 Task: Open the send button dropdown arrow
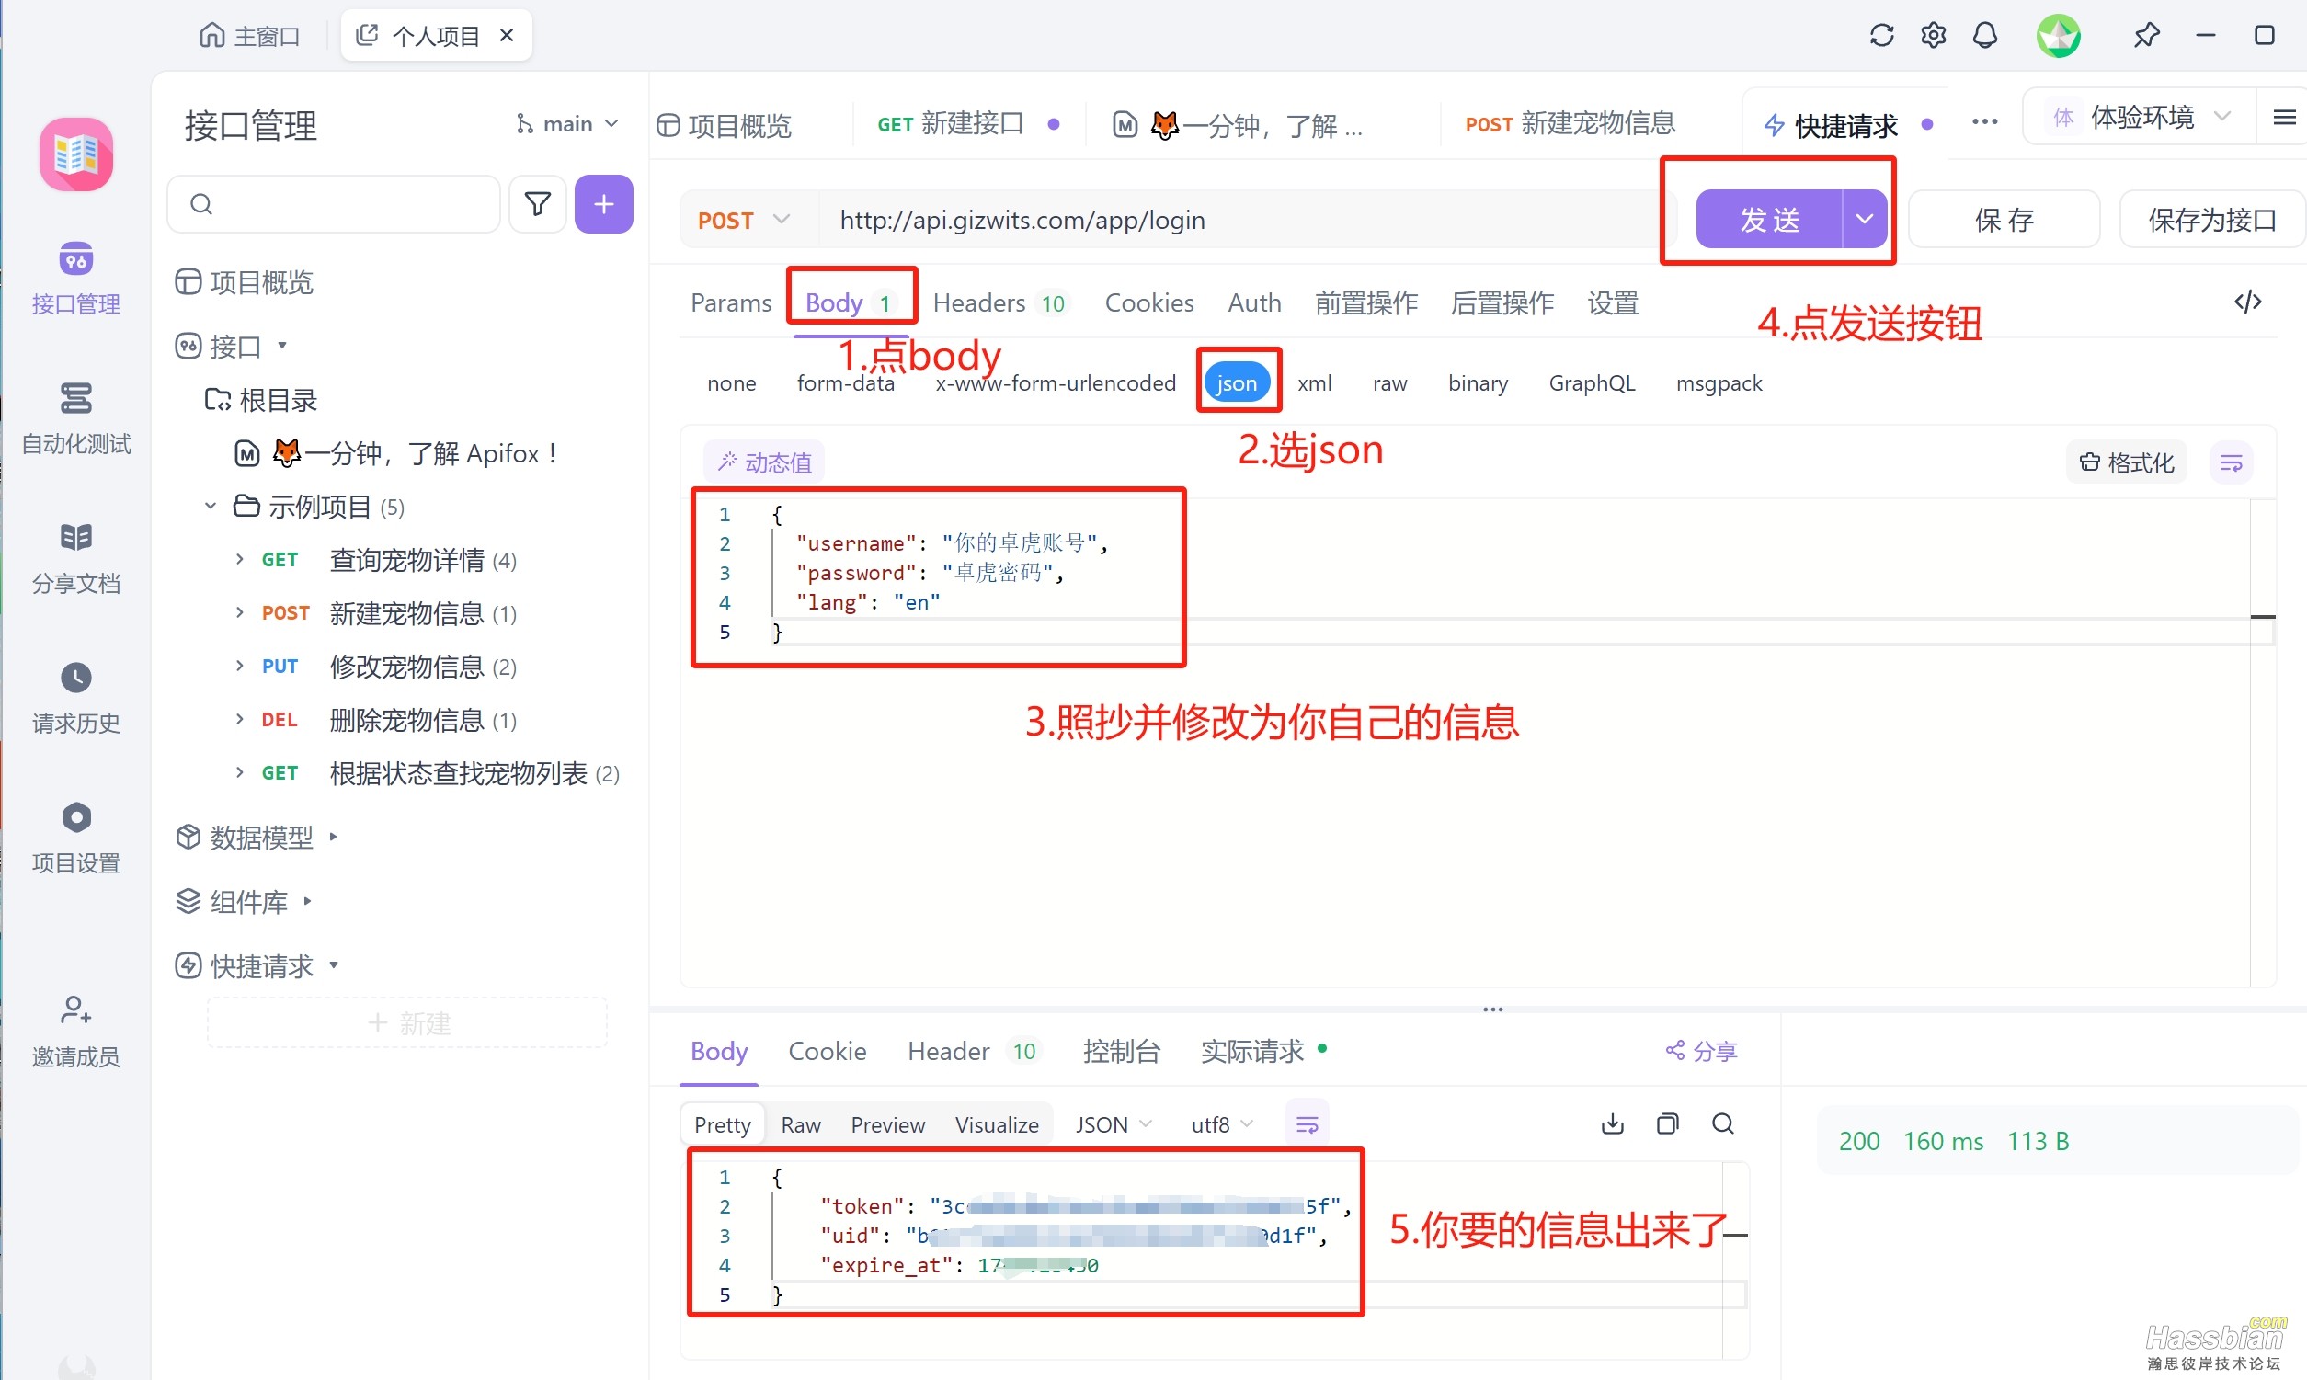1865,219
